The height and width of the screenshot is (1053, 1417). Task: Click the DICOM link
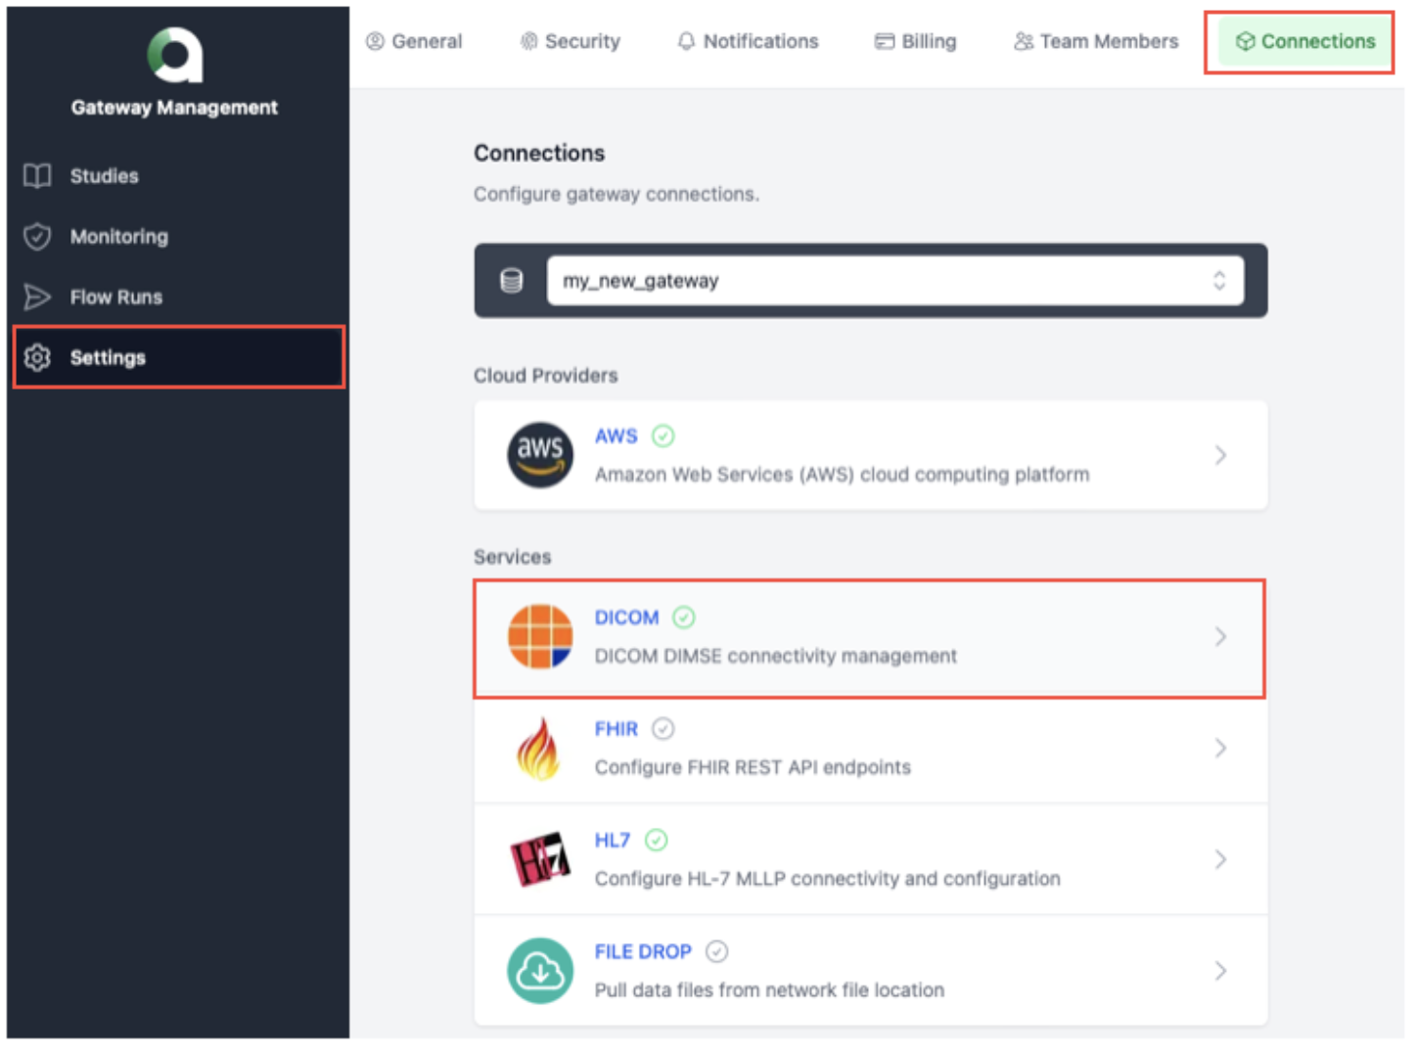[x=627, y=618]
